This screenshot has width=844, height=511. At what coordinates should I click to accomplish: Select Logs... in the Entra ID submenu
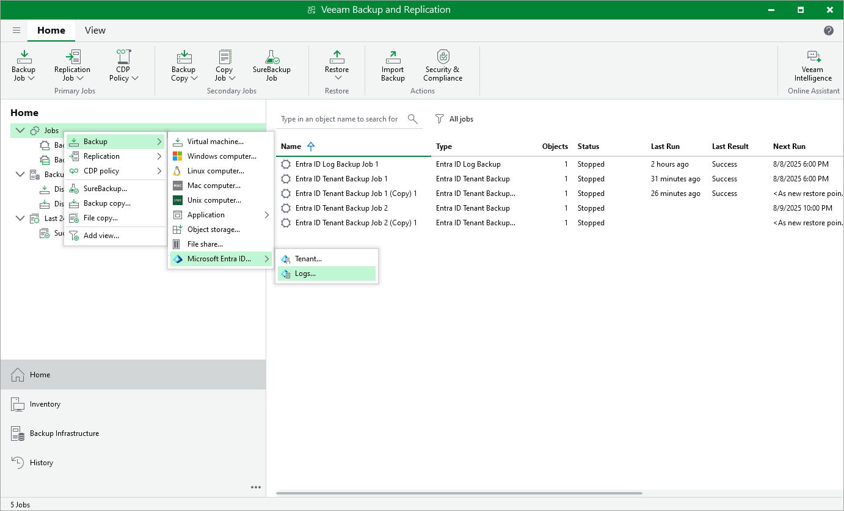327,274
